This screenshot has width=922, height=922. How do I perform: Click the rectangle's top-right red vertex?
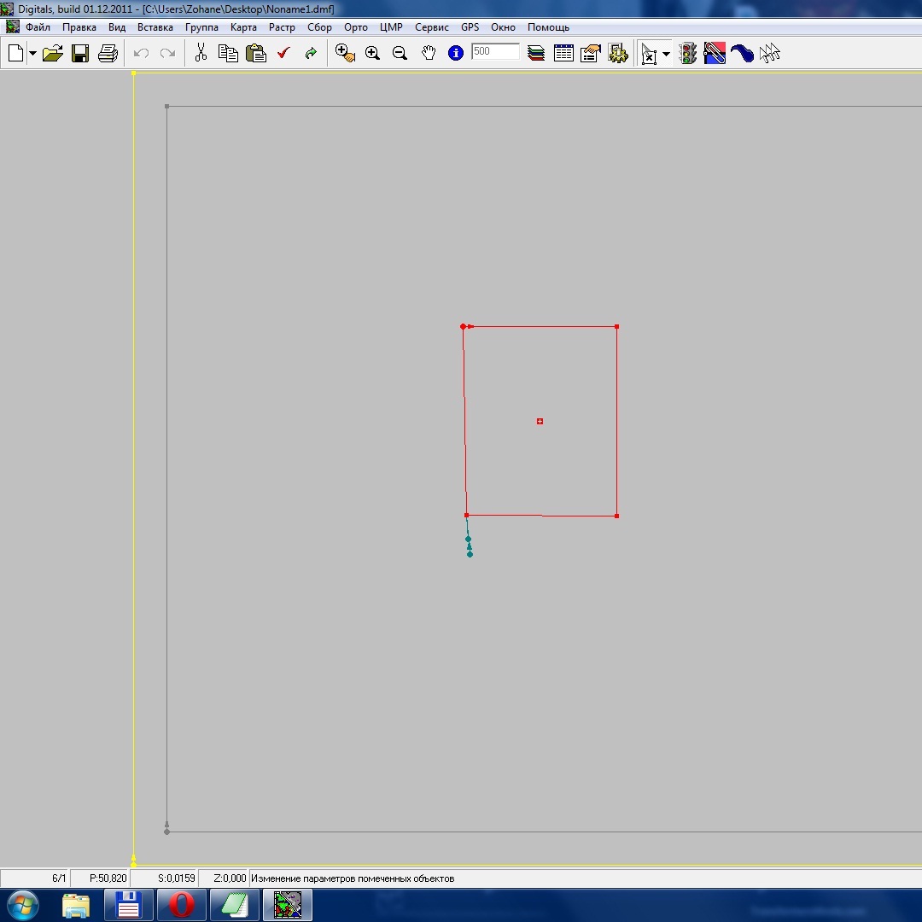click(617, 326)
